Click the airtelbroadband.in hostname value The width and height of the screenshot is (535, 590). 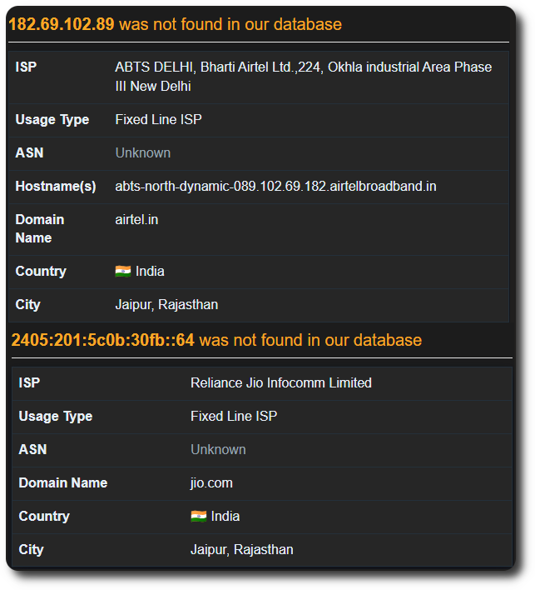(275, 187)
